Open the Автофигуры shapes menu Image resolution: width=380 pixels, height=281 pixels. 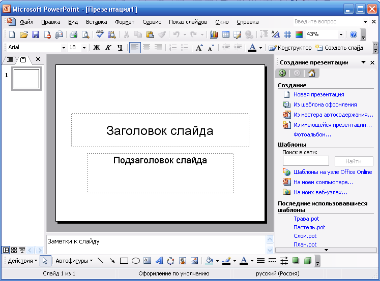[74, 261]
